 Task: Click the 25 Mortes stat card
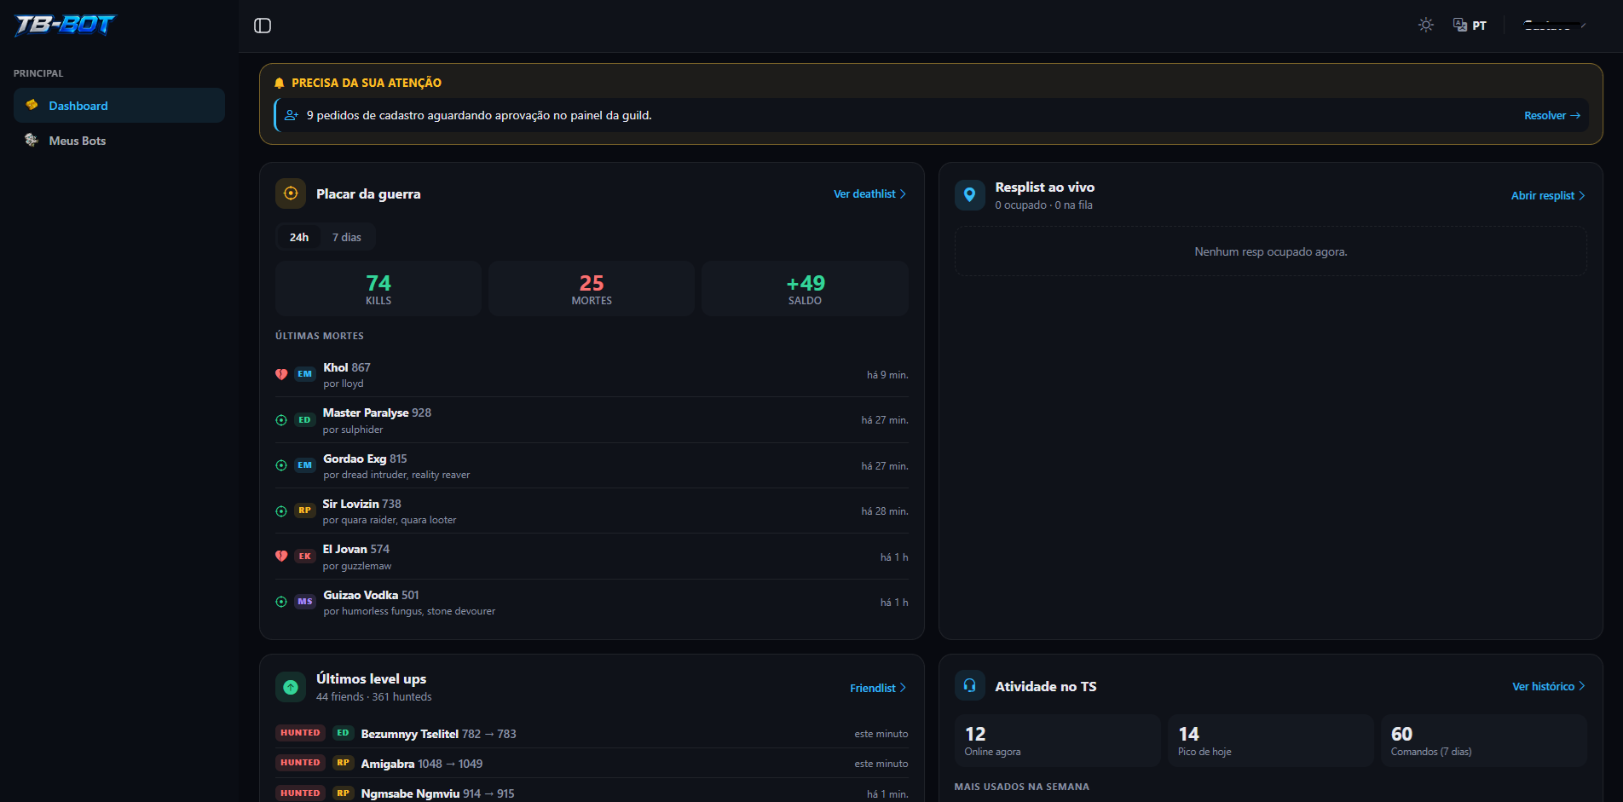point(592,289)
